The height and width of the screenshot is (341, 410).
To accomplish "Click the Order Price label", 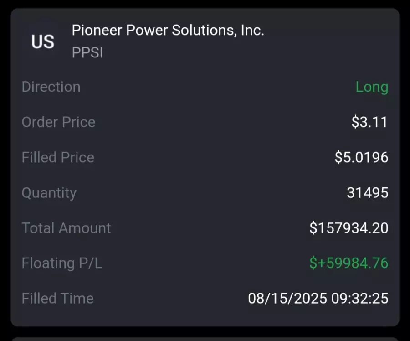I will coord(58,122).
